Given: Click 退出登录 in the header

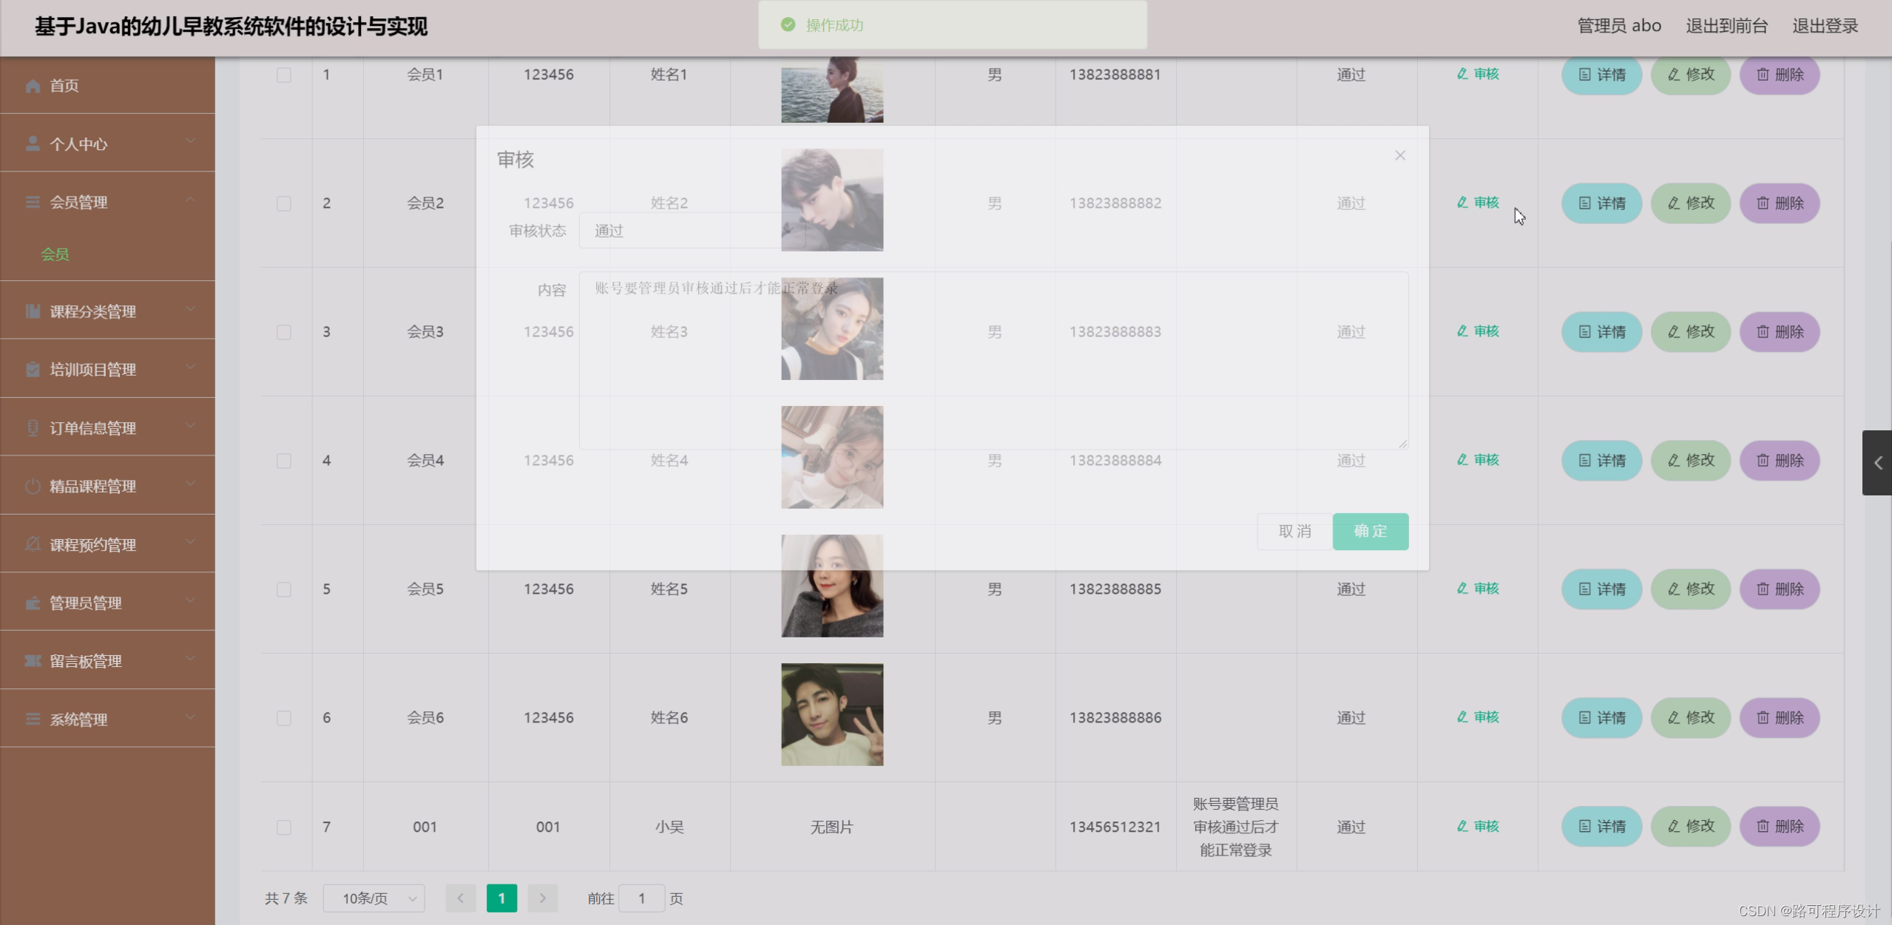Looking at the screenshot, I should tap(1825, 26).
